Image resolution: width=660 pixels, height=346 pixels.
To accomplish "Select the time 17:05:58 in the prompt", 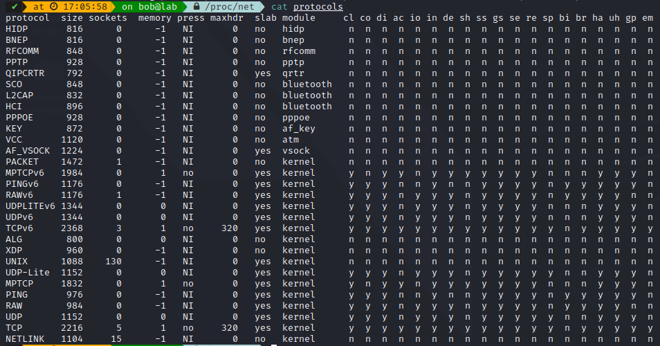I will (84, 7).
